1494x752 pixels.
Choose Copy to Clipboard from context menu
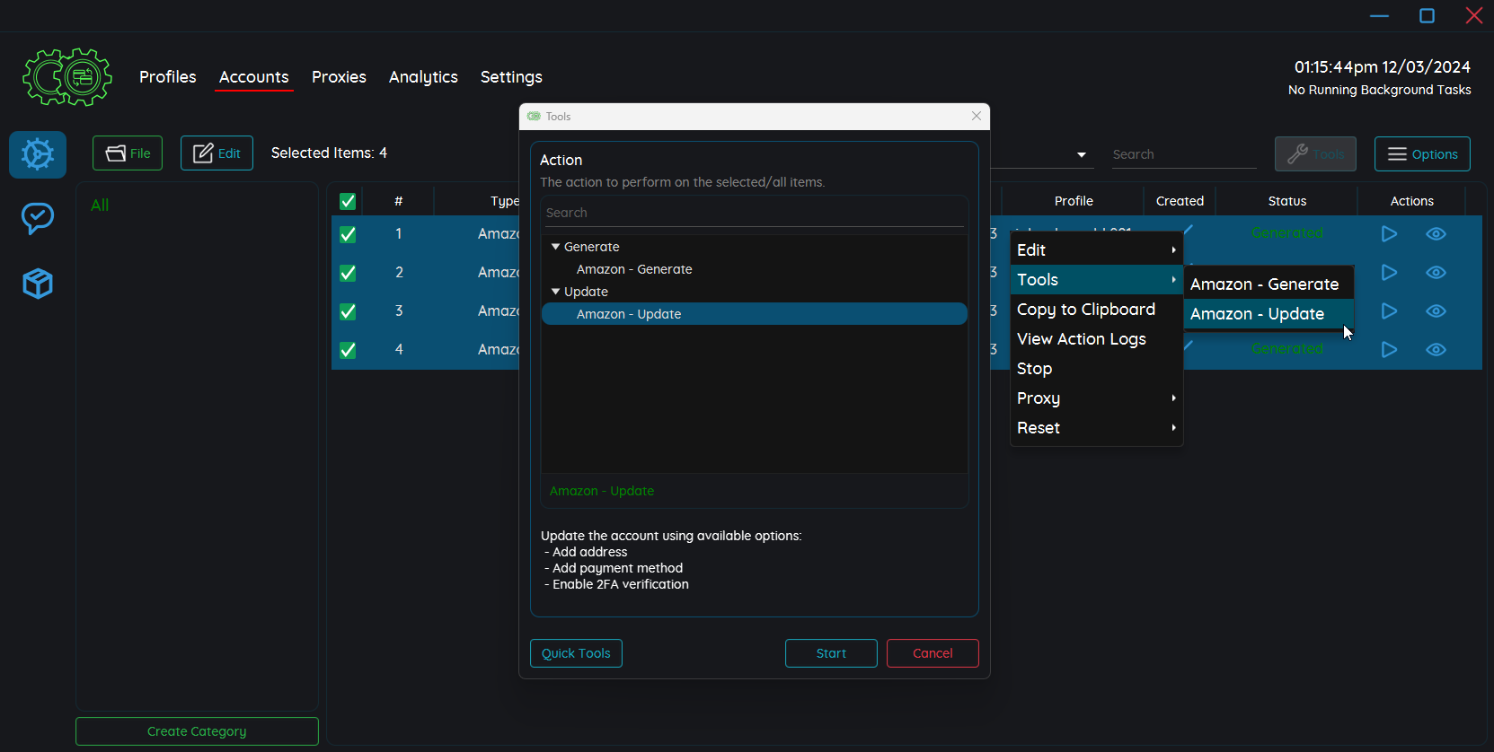point(1085,310)
